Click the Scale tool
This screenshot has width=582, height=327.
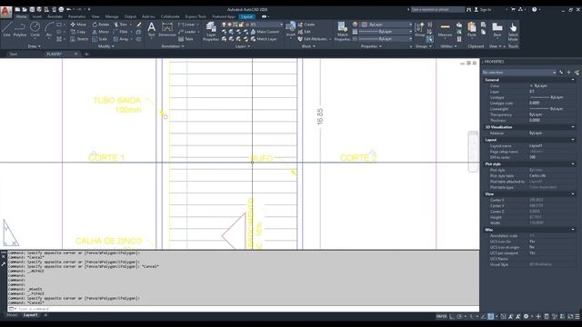click(x=100, y=39)
